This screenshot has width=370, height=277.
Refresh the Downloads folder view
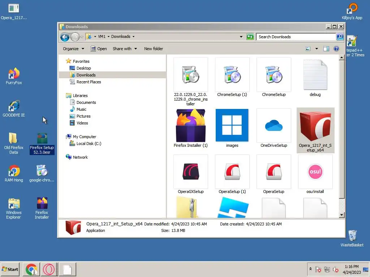tap(250, 37)
